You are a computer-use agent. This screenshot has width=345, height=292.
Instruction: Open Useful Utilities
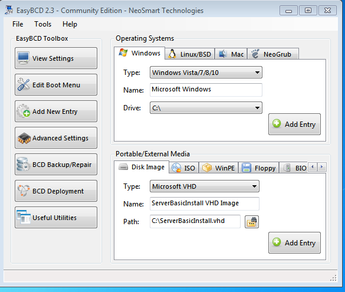click(x=56, y=218)
